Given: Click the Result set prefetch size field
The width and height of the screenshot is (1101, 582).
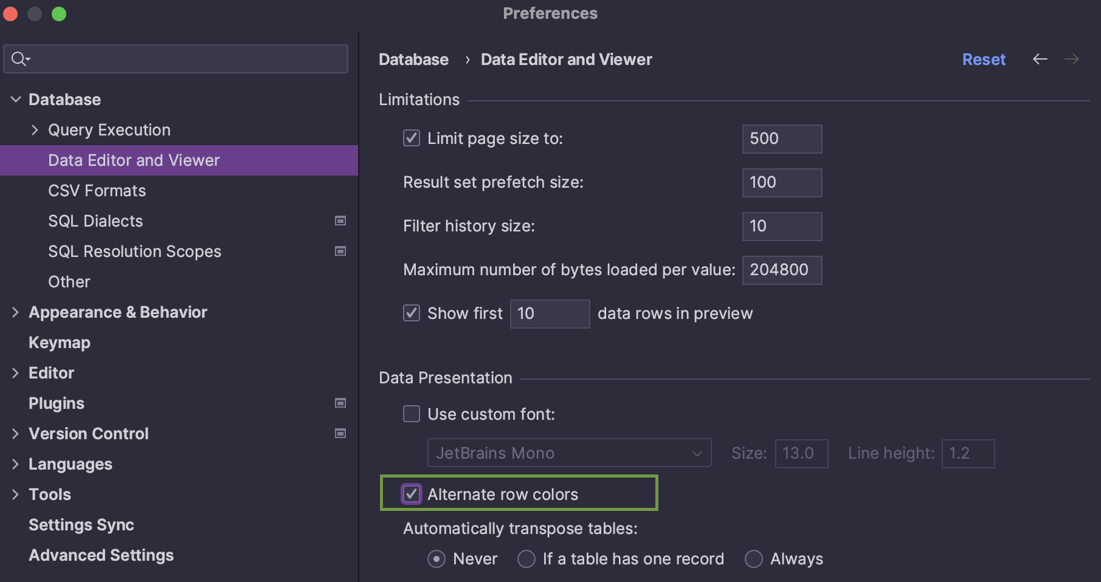Looking at the screenshot, I should point(782,182).
